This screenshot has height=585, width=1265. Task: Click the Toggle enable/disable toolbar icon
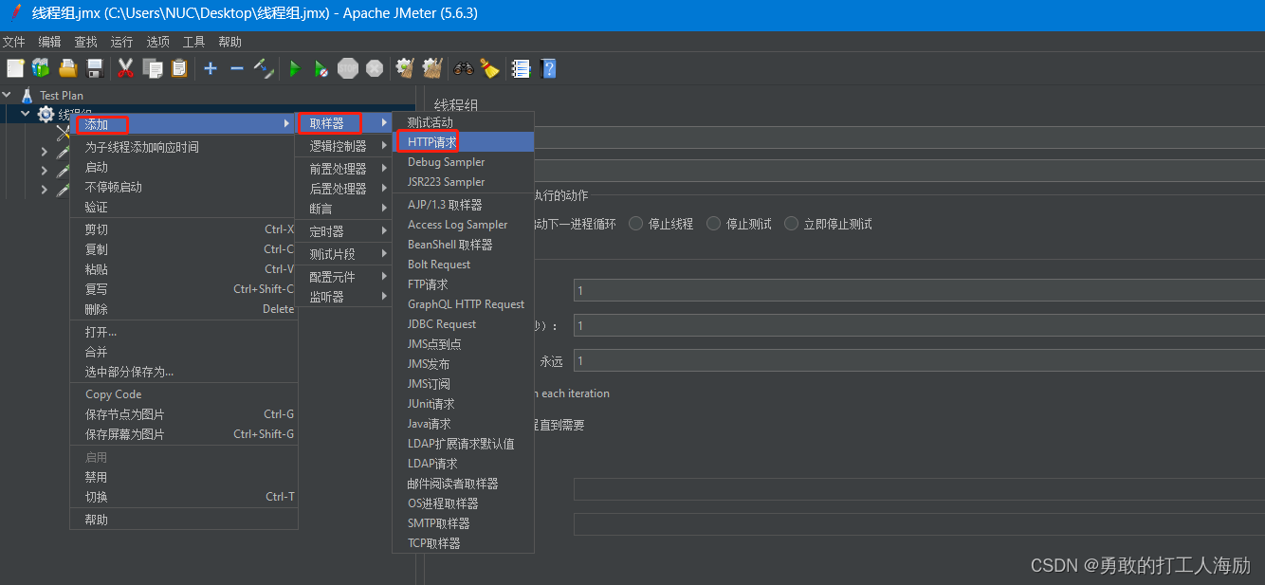(x=264, y=68)
